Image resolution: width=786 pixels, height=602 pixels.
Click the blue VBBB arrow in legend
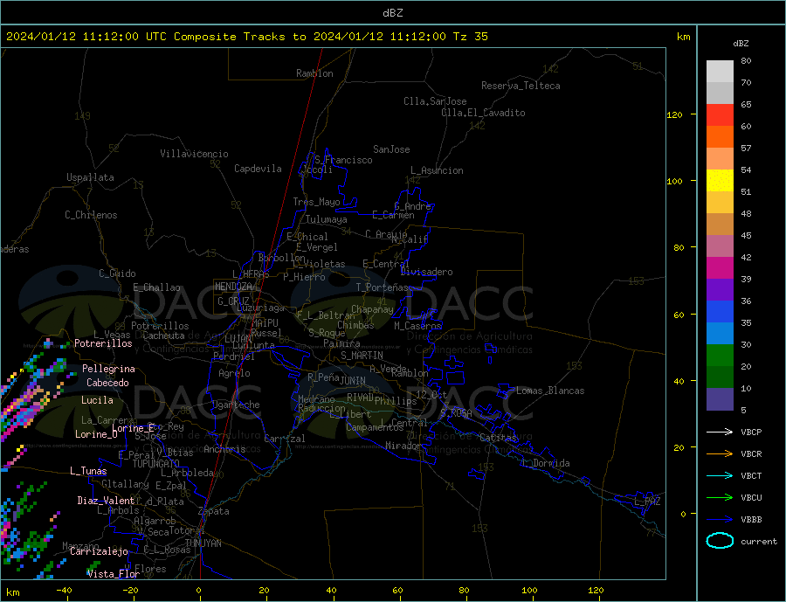pyautogui.click(x=721, y=519)
